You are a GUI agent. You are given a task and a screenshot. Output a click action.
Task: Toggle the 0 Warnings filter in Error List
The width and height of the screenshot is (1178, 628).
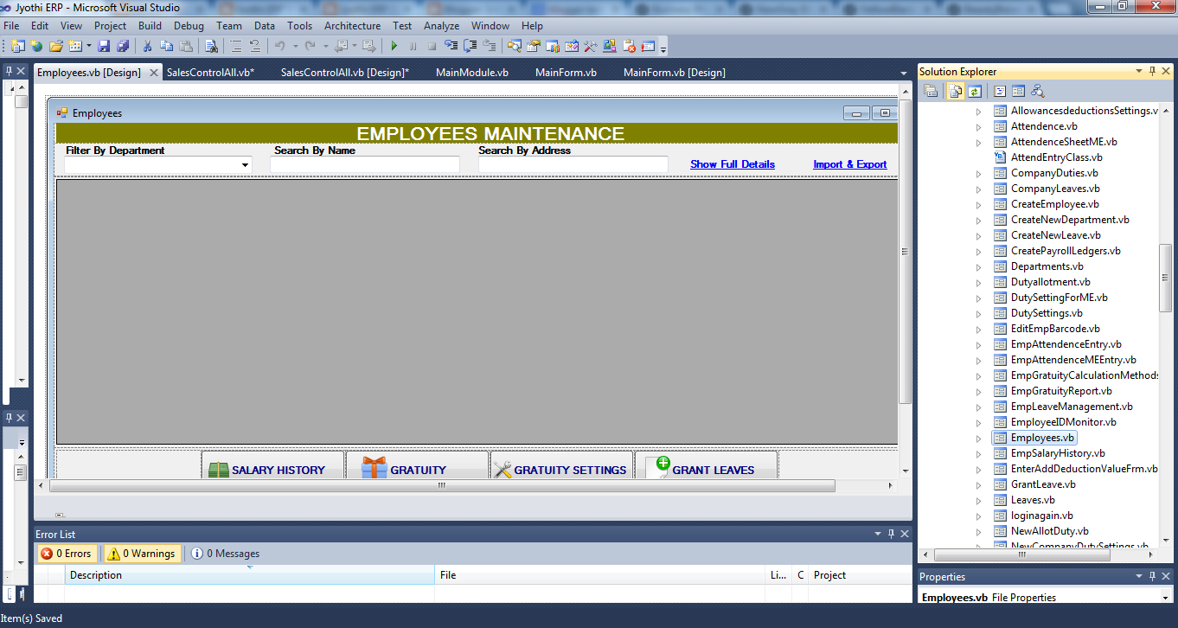pyautogui.click(x=142, y=553)
